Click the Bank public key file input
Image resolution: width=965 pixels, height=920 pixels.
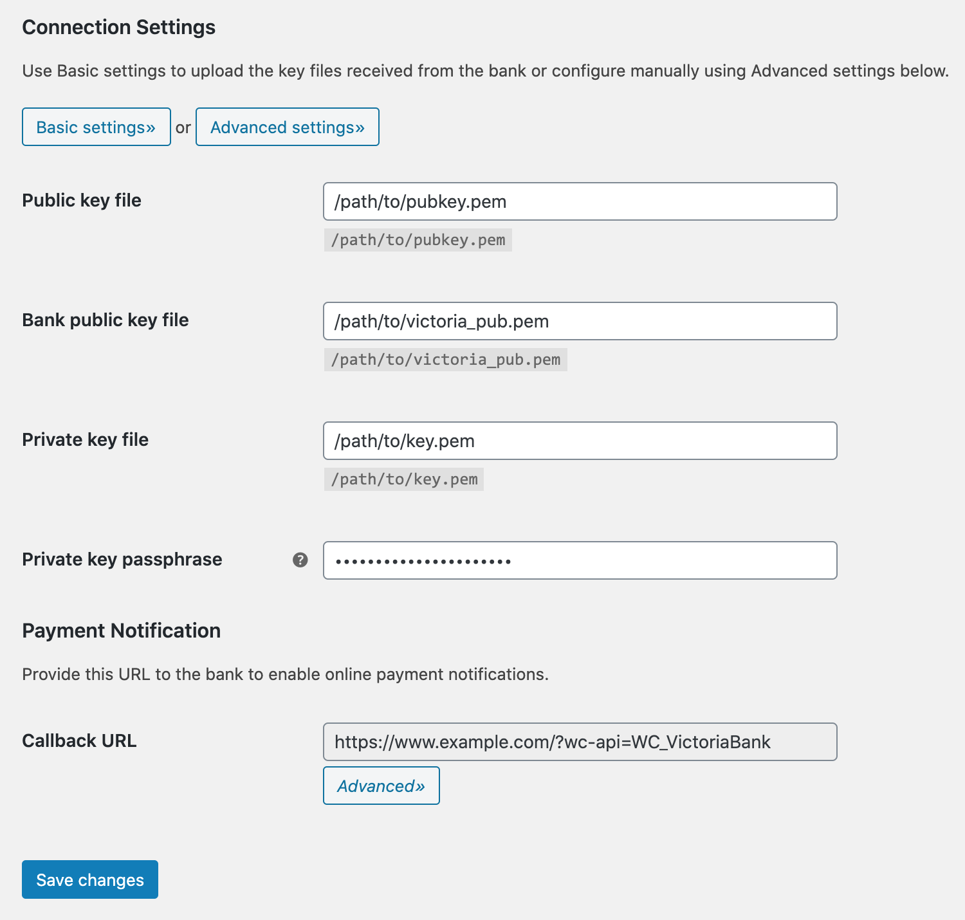click(580, 321)
